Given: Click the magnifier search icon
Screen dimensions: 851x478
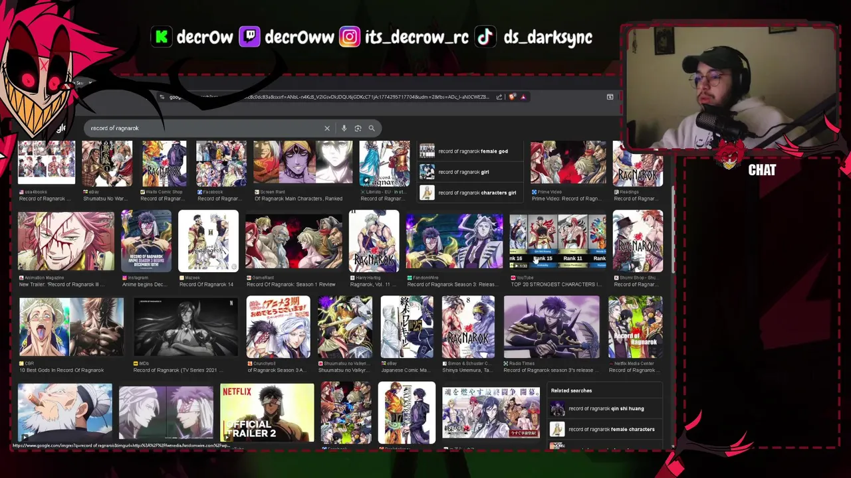Looking at the screenshot, I should [372, 128].
